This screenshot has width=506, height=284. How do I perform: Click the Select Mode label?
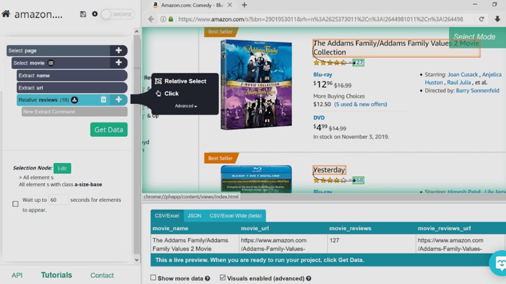tap(474, 36)
